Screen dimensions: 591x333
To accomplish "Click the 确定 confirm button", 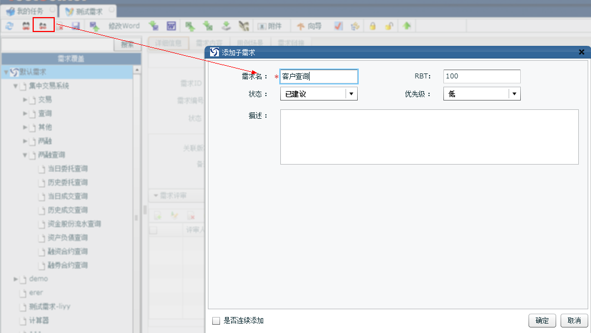I will (x=542, y=321).
